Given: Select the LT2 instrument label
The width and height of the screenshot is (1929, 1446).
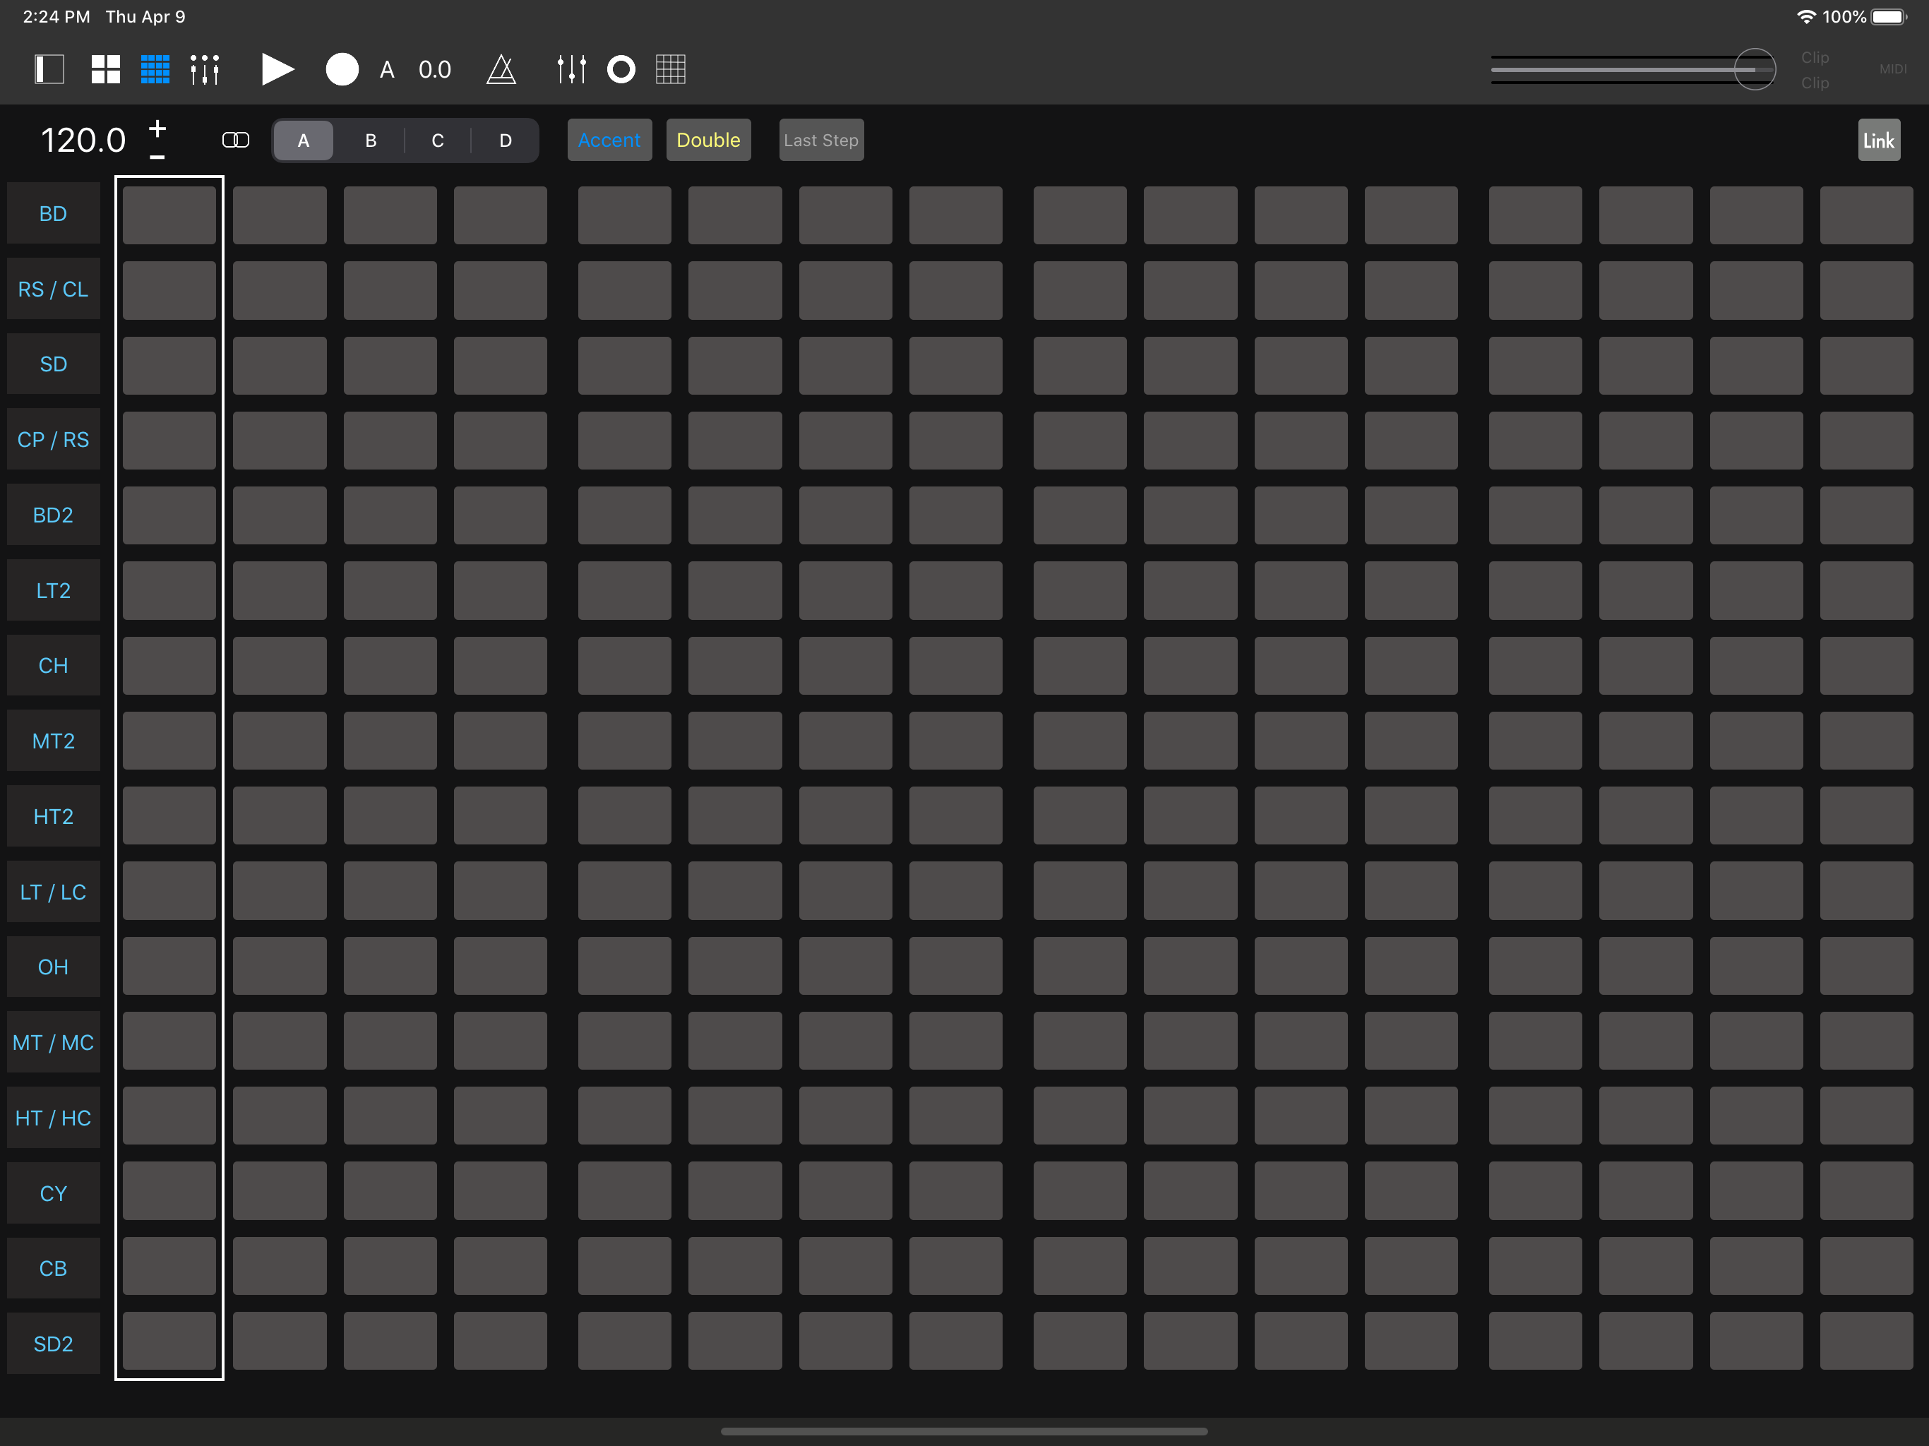Looking at the screenshot, I should pyautogui.click(x=53, y=590).
